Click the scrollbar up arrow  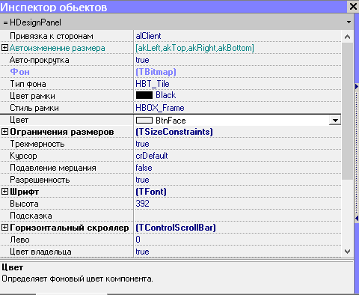coord(347,37)
